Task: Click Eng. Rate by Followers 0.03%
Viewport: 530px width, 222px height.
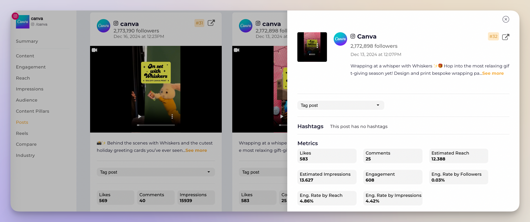Action: coord(458,177)
